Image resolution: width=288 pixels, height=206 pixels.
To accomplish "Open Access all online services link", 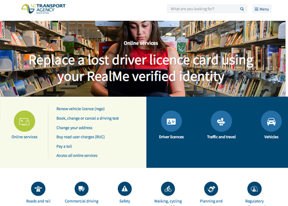I will (77, 155).
